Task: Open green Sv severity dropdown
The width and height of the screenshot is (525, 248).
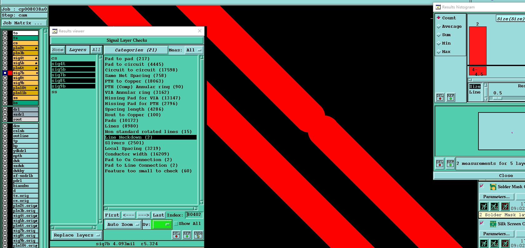Action: point(162,224)
